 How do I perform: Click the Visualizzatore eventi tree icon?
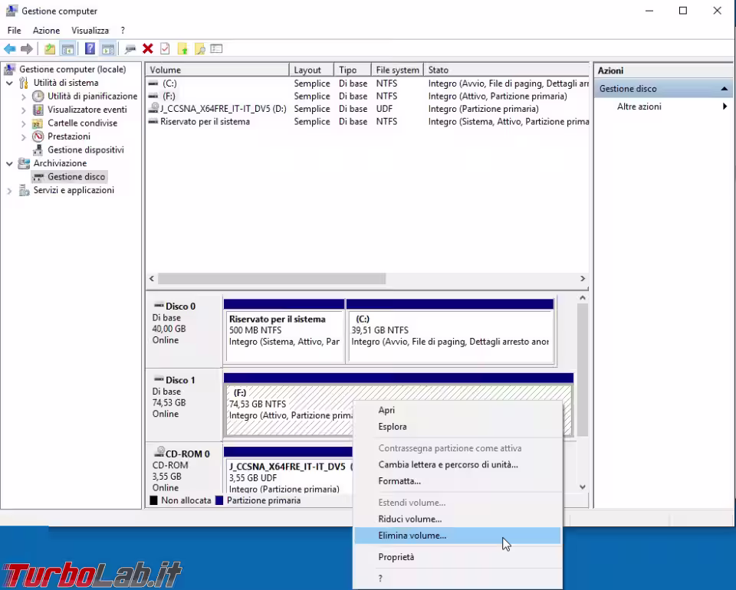[x=38, y=110]
